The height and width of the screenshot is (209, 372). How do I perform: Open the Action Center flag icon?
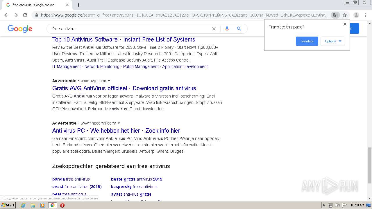point(344,205)
